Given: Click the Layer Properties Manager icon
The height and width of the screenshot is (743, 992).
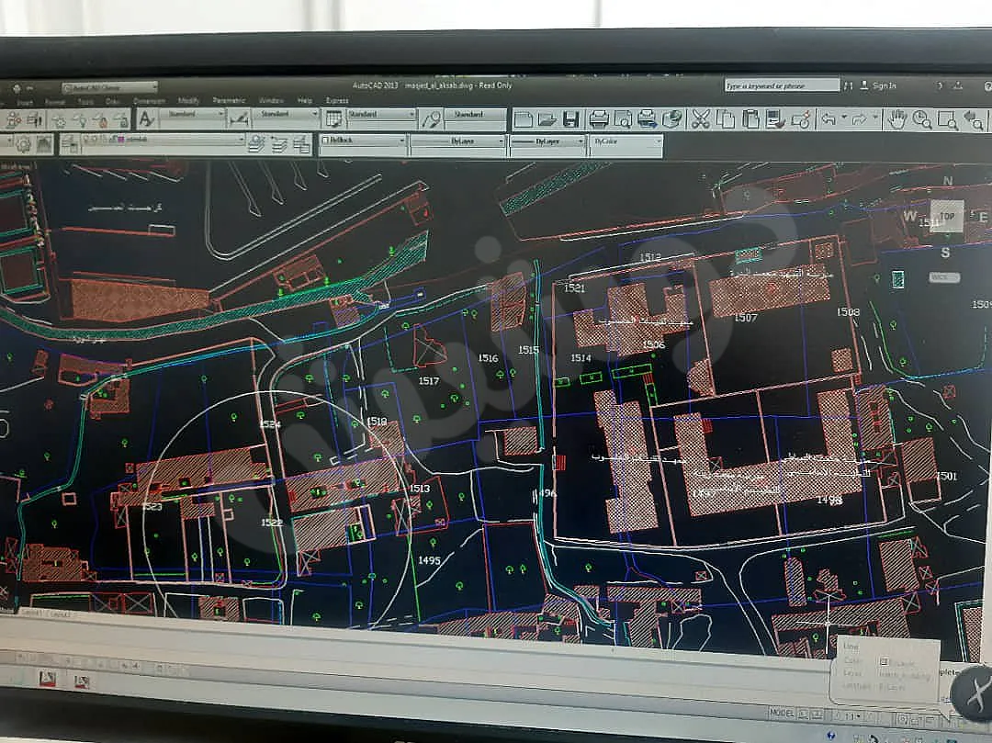Looking at the screenshot, I should click(70, 144).
